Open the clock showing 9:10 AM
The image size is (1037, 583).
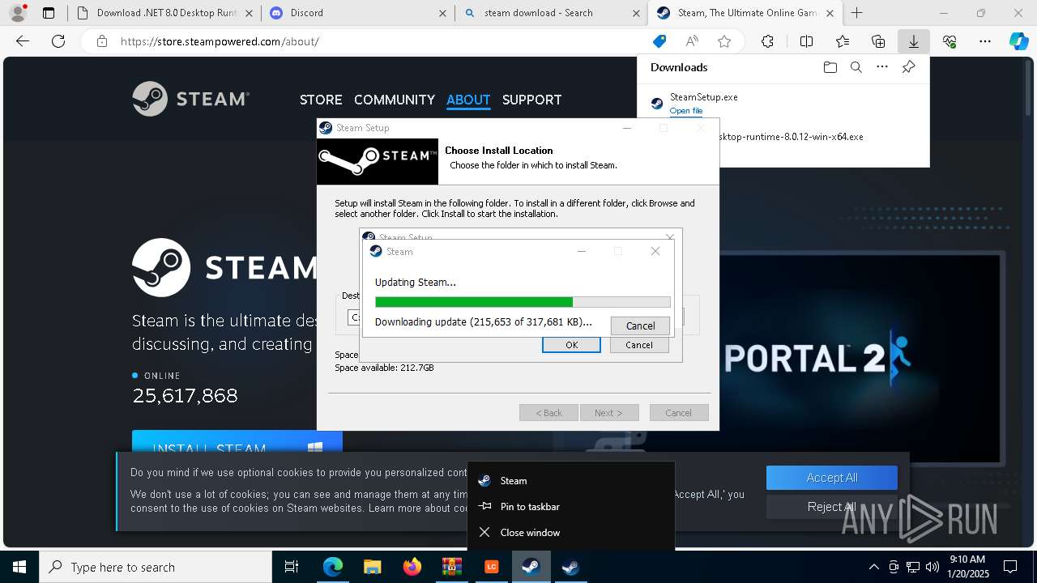tap(967, 567)
